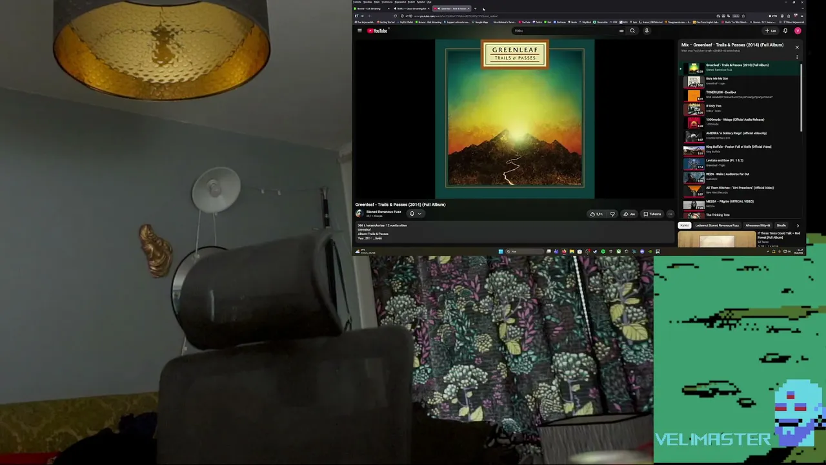Switch to the Botrix browser tab
The image size is (826, 465).
coord(412,8)
